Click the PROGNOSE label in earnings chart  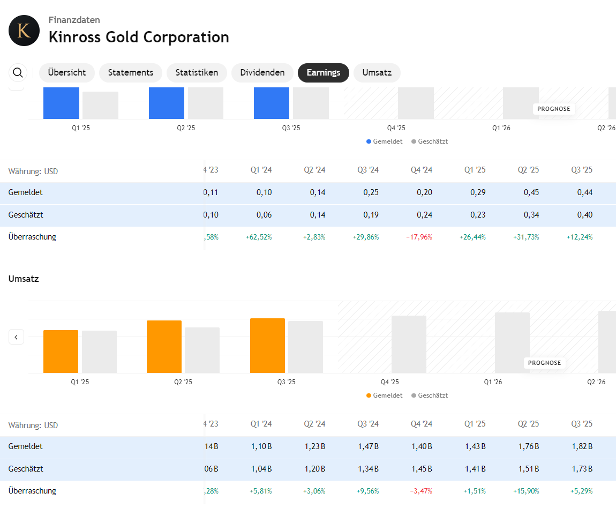click(553, 109)
